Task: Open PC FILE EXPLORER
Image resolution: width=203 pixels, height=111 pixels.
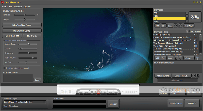Action: click(195, 17)
